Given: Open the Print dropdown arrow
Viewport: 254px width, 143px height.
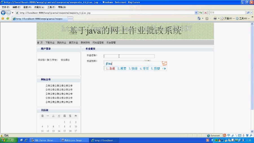Looking at the screenshot, I should click(x=218, y=18).
